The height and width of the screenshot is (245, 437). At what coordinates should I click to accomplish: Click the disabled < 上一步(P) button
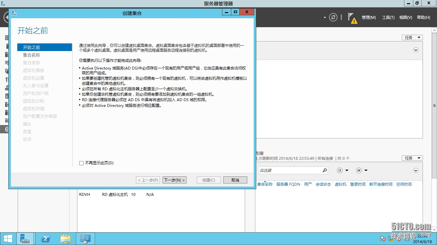point(148,180)
